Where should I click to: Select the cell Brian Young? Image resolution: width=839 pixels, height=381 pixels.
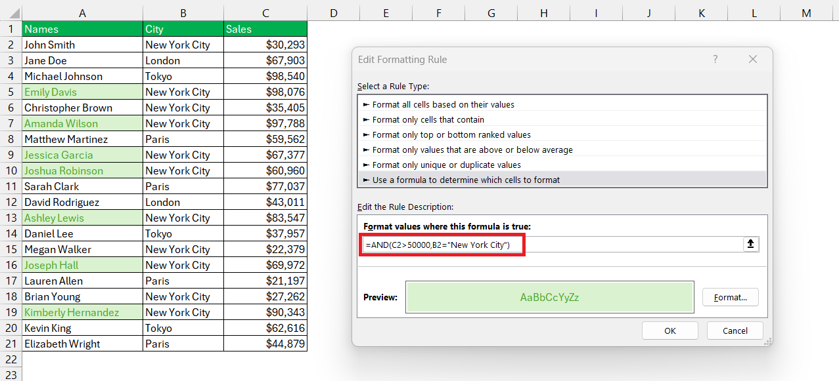(82, 296)
